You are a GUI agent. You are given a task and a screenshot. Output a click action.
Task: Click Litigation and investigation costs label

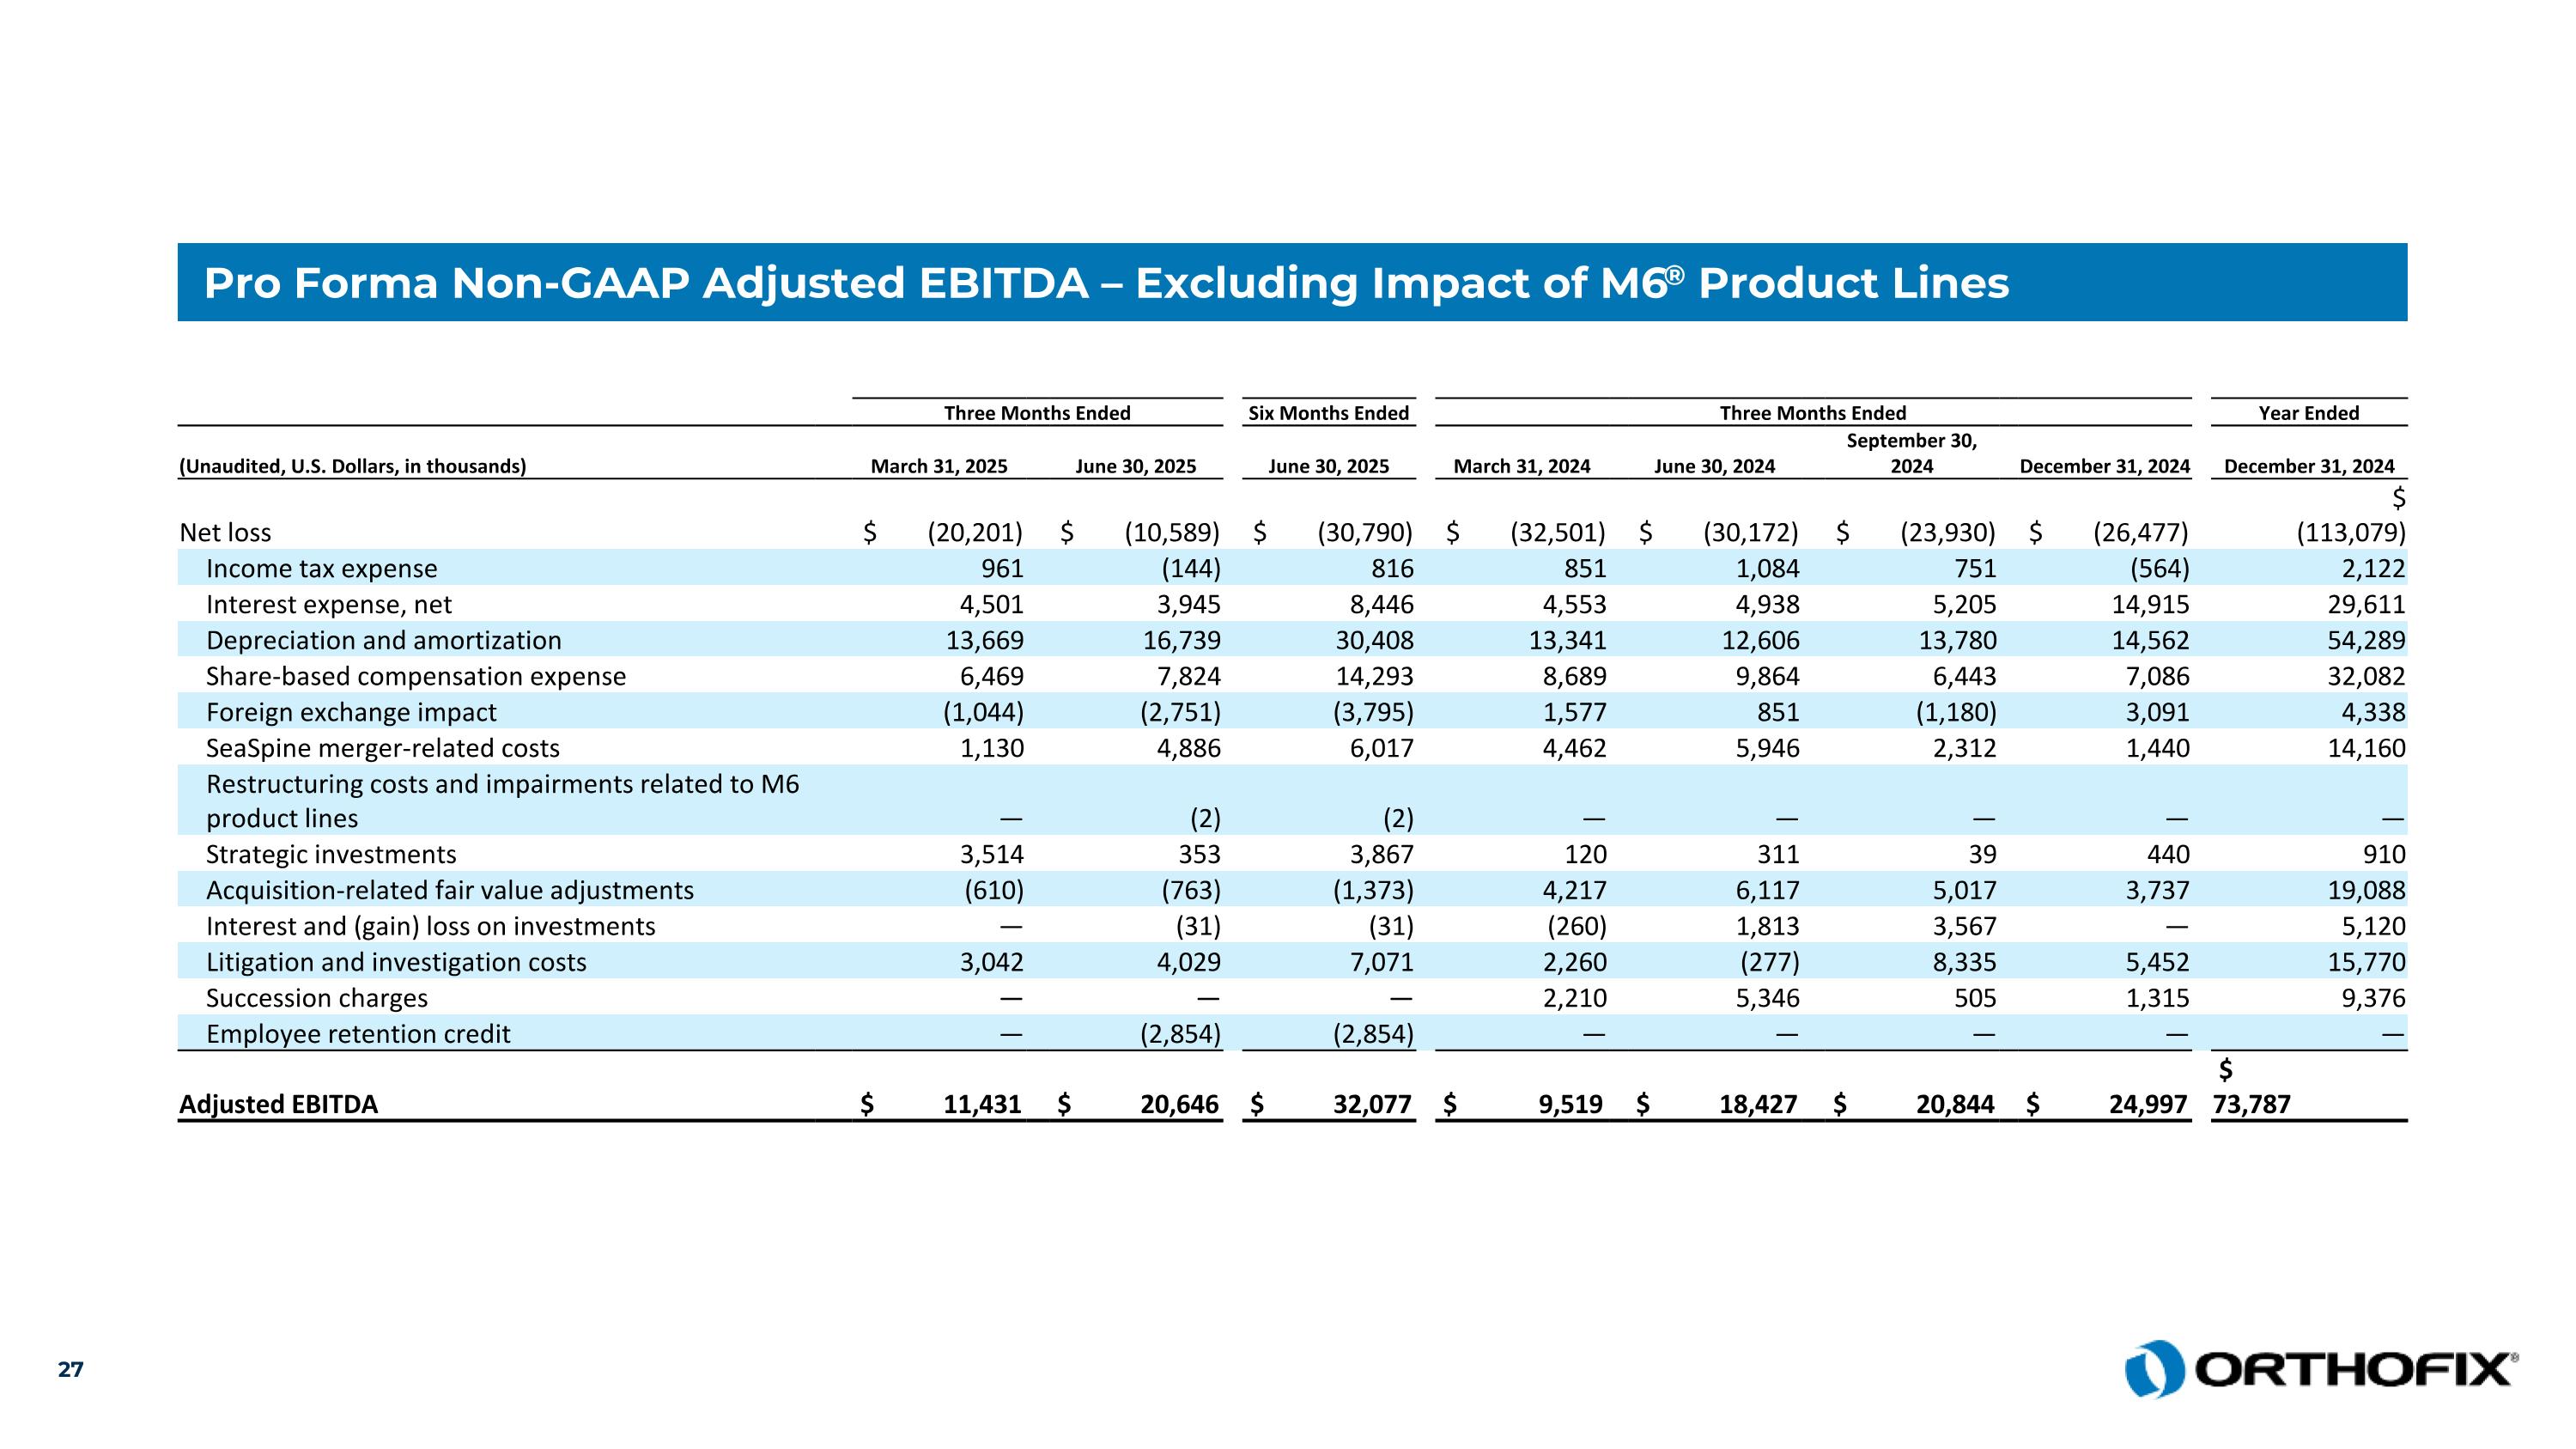(x=396, y=962)
